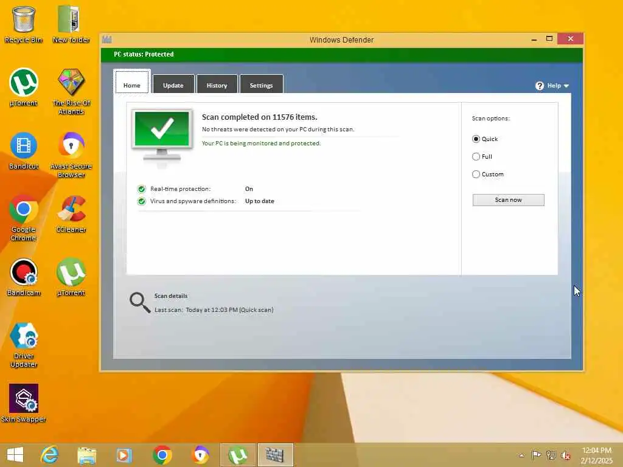Viewport: 623px width, 467px height.
Task: Select the CCleaner desktop icon
Action: pyautogui.click(x=71, y=213)
